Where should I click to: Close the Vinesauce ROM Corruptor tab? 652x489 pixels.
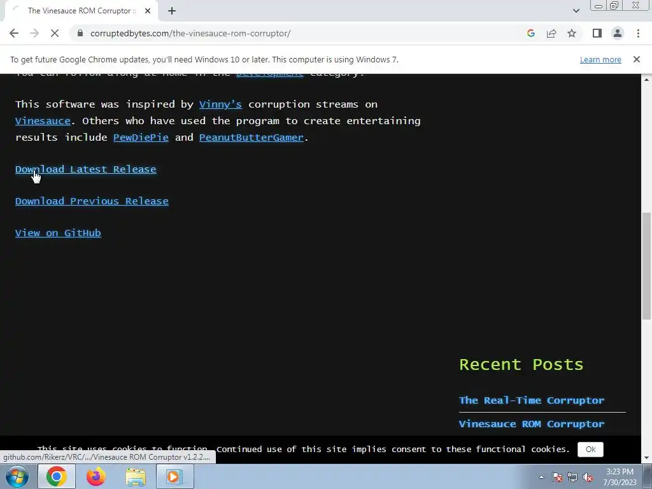[148, 11]
